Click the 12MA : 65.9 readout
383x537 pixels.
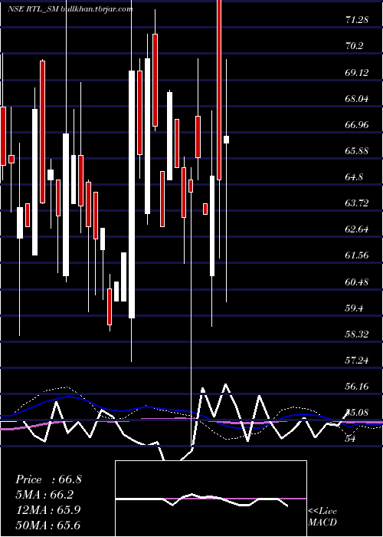coord(48,510)
